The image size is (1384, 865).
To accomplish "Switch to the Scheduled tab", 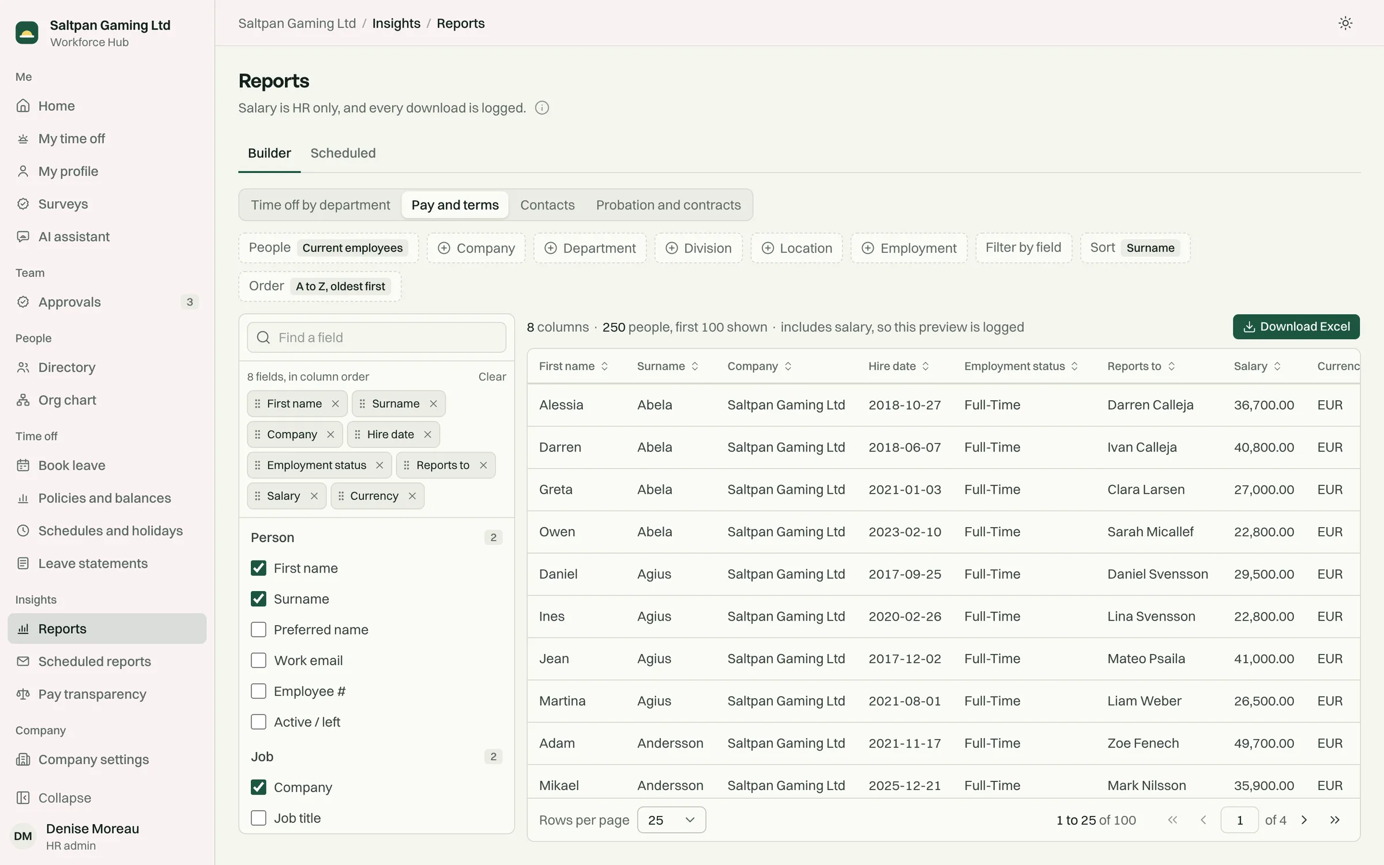I will click(x=343, y=153).
